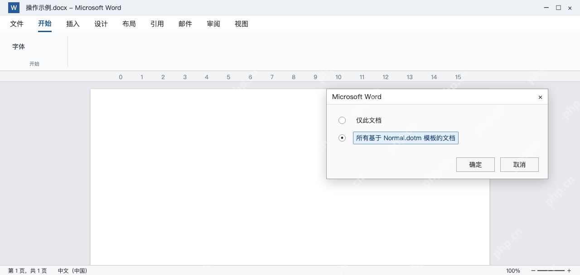
Task: Minimize the Word window
Action: click(x=547, y=8)
